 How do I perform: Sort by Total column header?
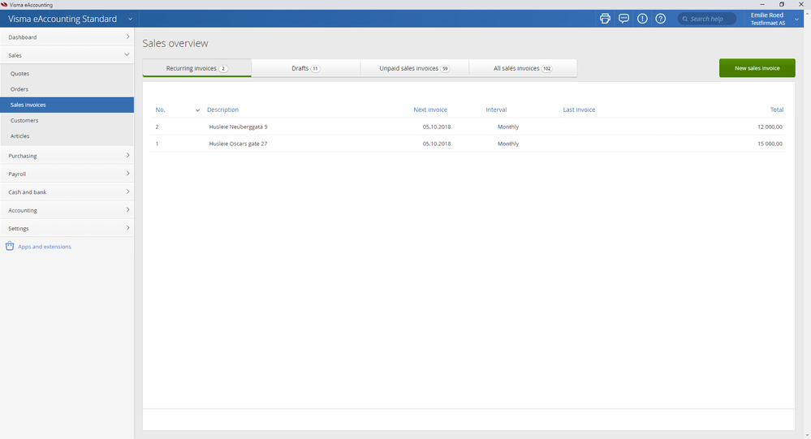point(776,110)
